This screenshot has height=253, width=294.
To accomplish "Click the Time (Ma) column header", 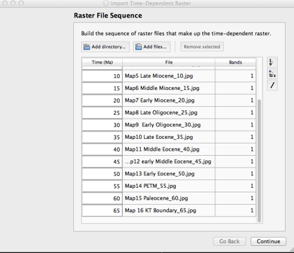I will point(102,62).
